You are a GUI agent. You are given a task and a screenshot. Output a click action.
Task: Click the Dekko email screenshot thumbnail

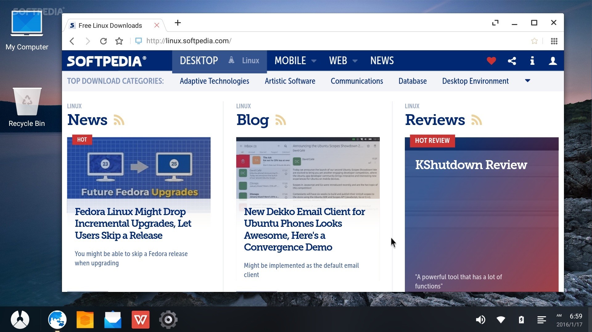click(x=308, y=168)
